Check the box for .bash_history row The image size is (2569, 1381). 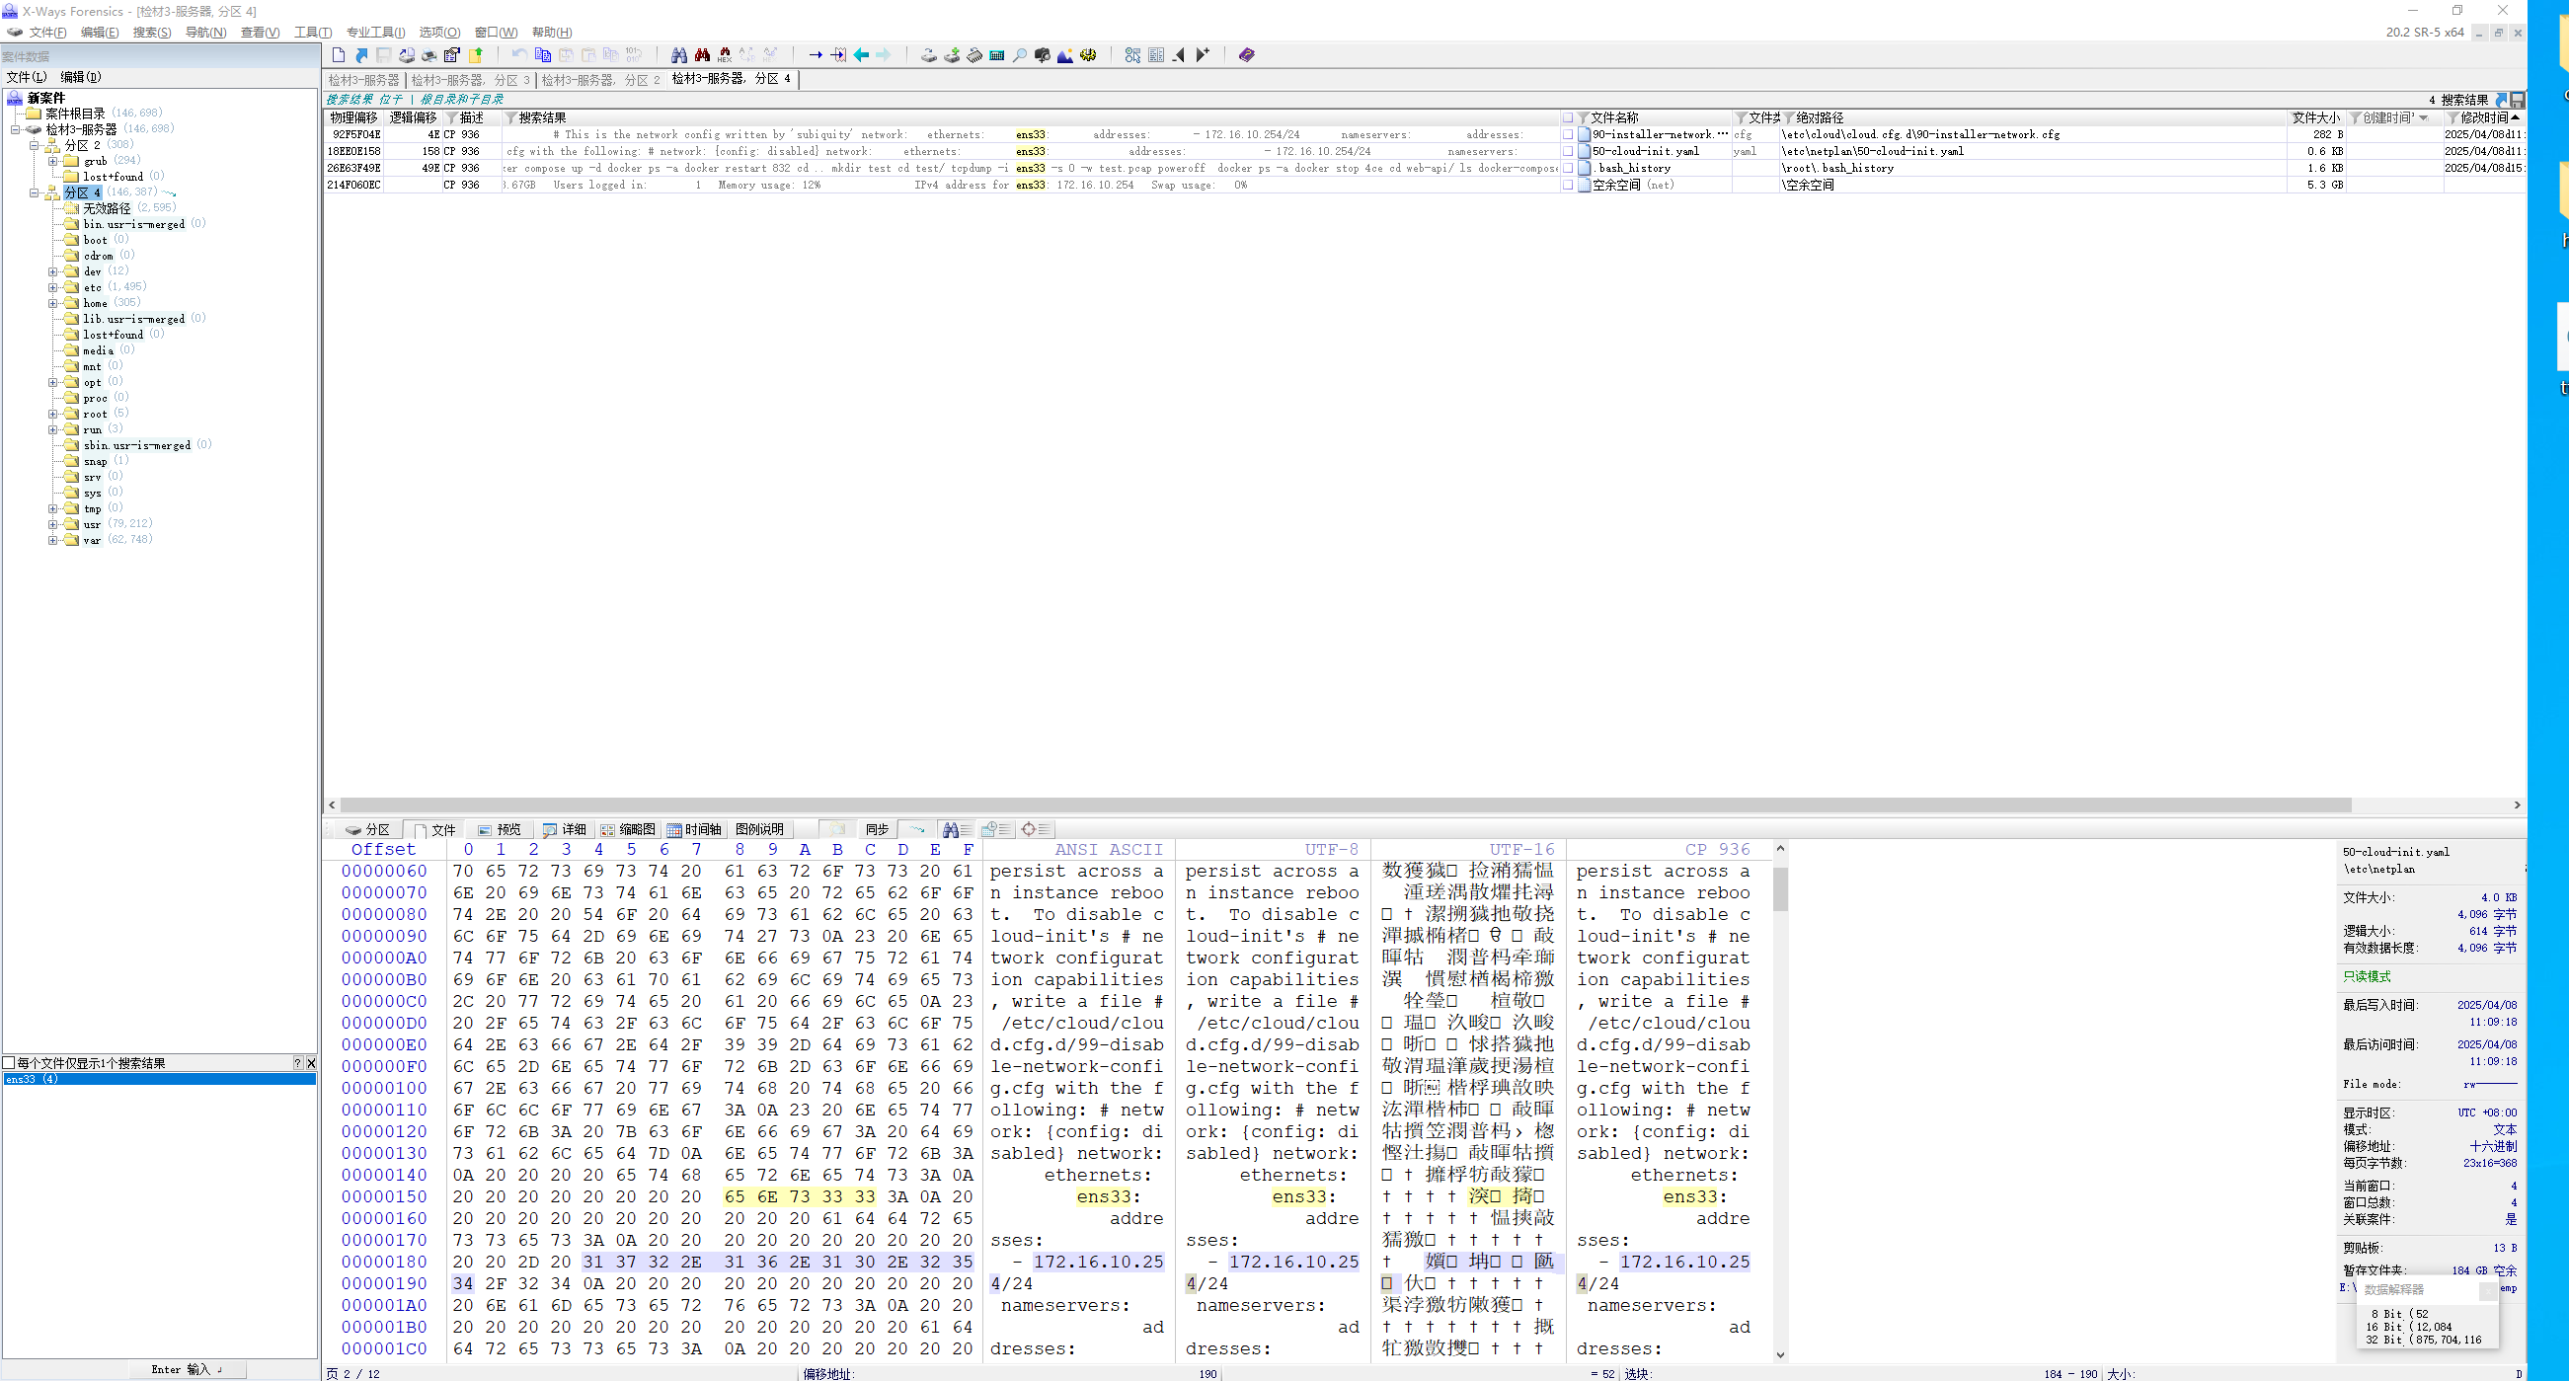point(1568,169)
